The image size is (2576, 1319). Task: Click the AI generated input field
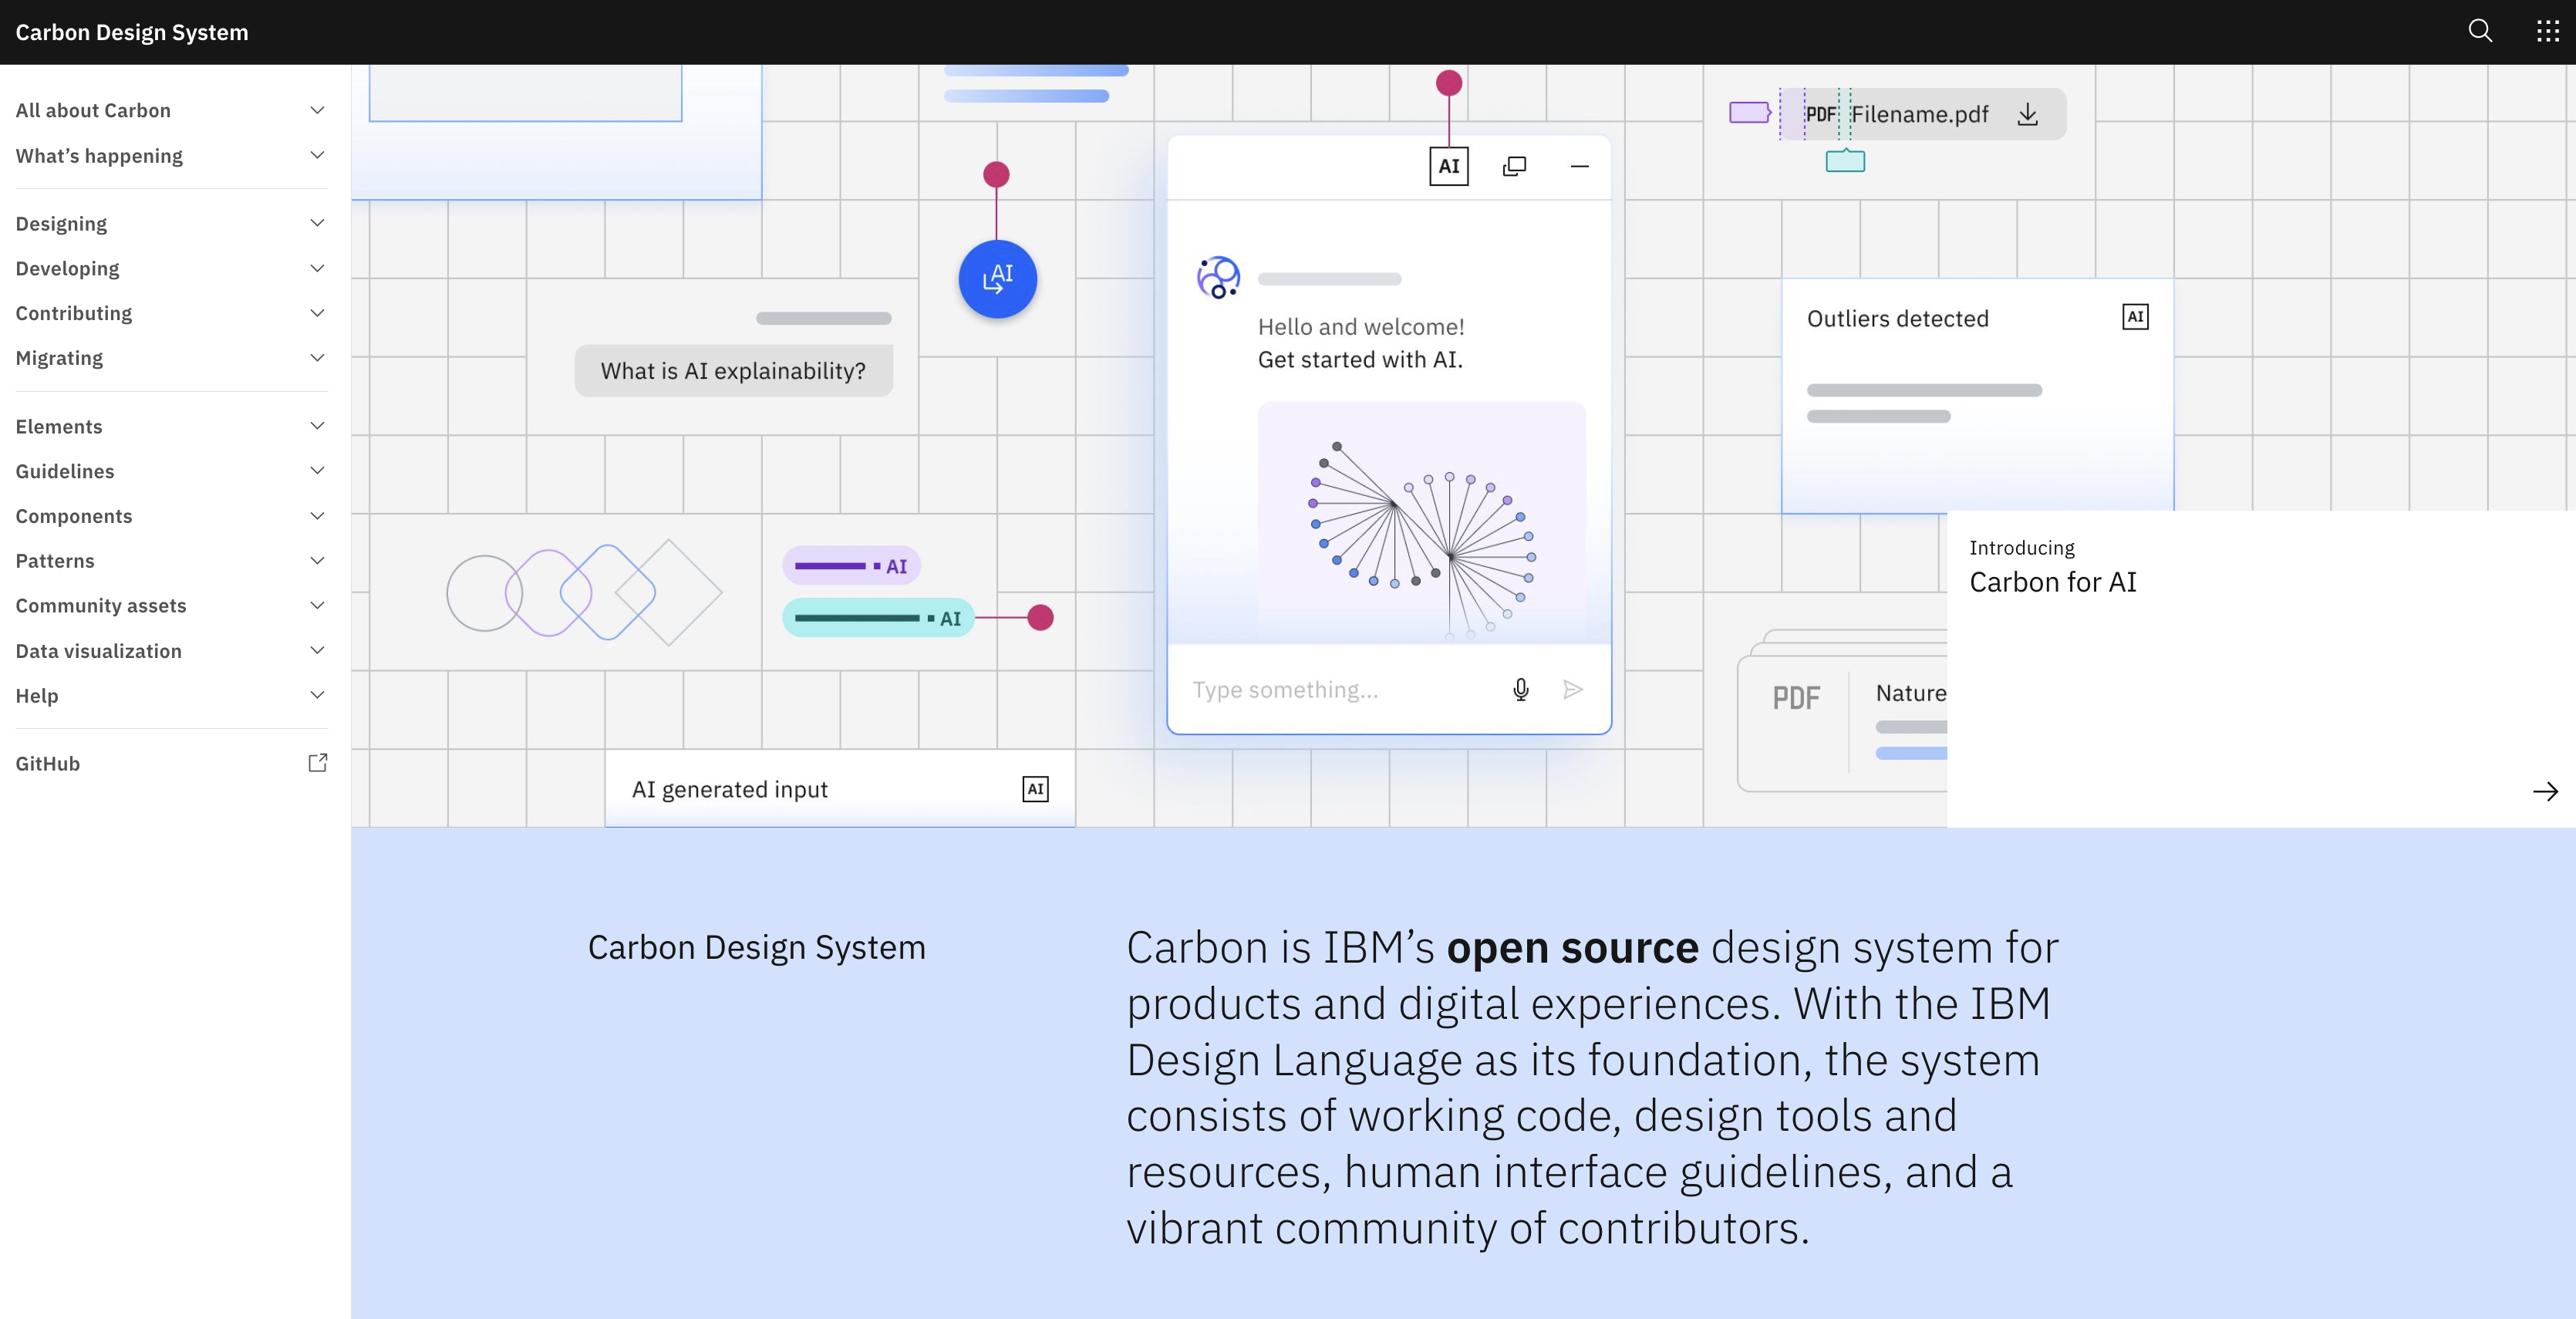pyautogui.click(x=840, y=789)
